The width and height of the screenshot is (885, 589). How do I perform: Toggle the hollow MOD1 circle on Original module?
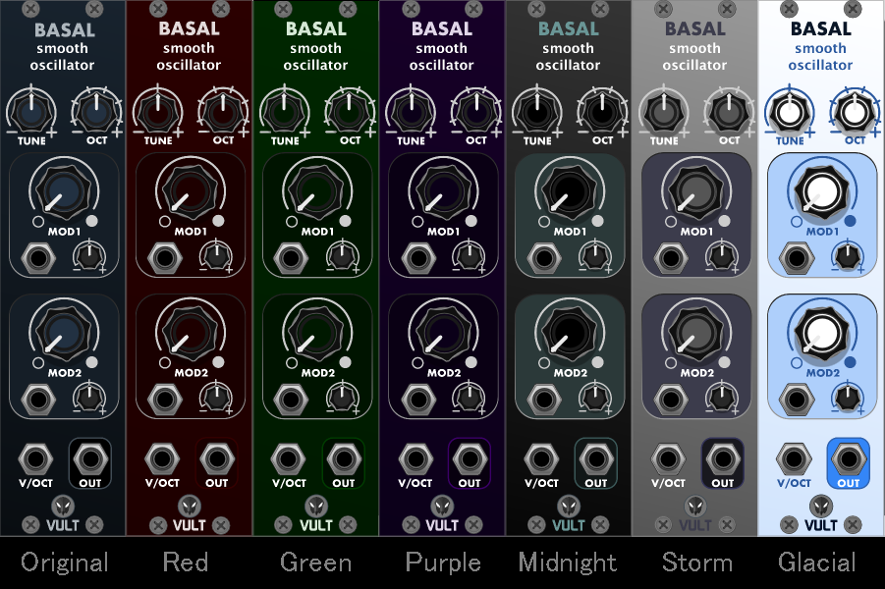(x=37, y=221)
